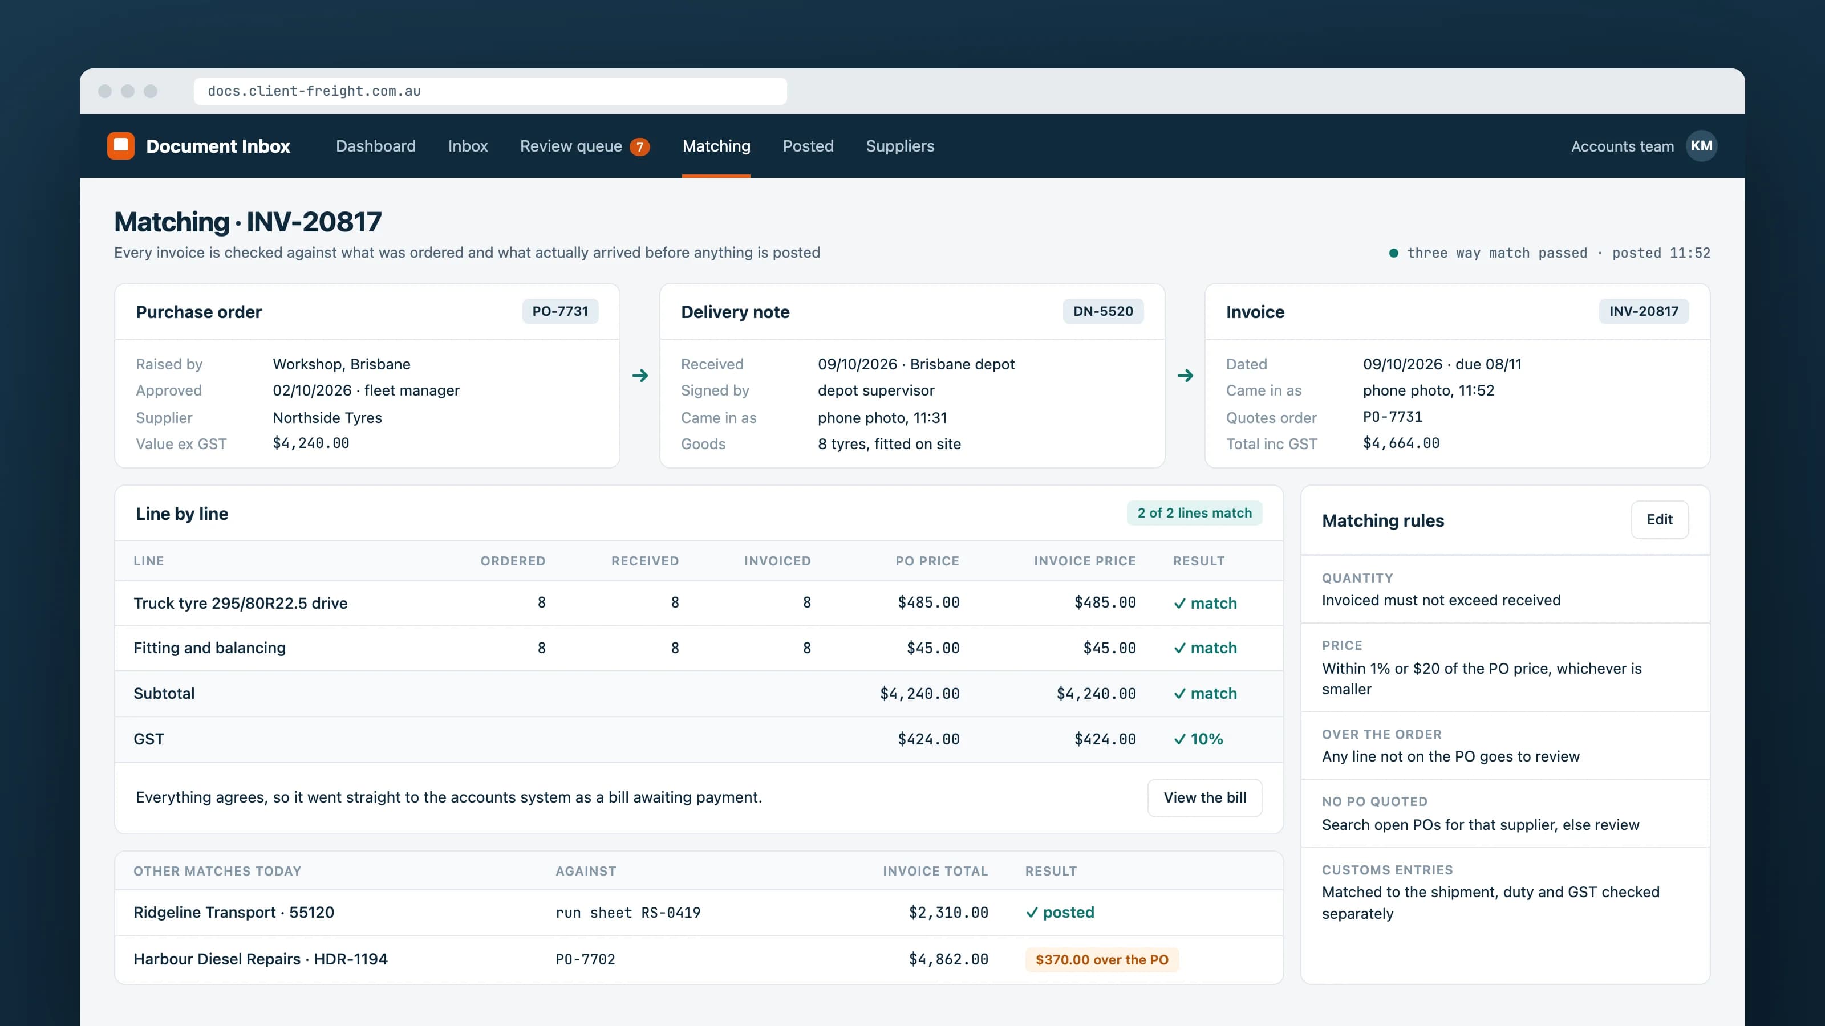Click the green three way match status dot
The width and height of the screenshot is (1825, 1026).
(x=1393, y=253)
